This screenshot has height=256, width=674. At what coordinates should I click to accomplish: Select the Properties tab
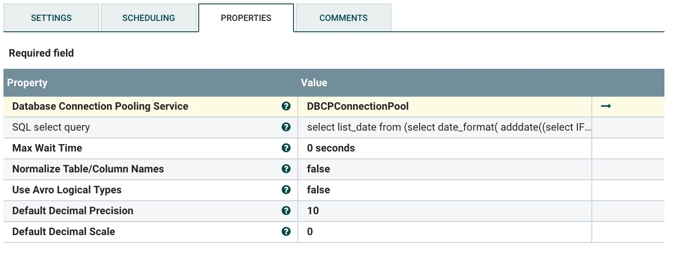[x=246, y=18]
